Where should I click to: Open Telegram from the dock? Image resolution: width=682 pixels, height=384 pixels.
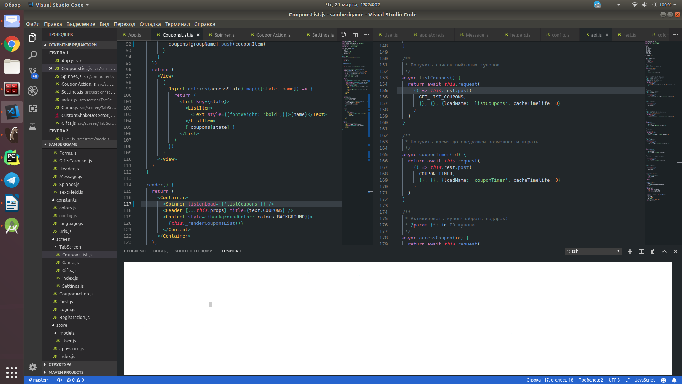point(12,180)
